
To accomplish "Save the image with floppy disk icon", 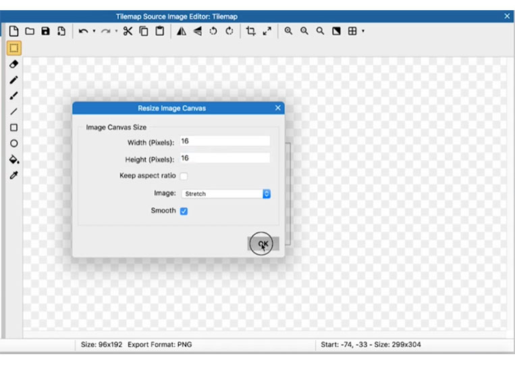I will coord(45,31).
